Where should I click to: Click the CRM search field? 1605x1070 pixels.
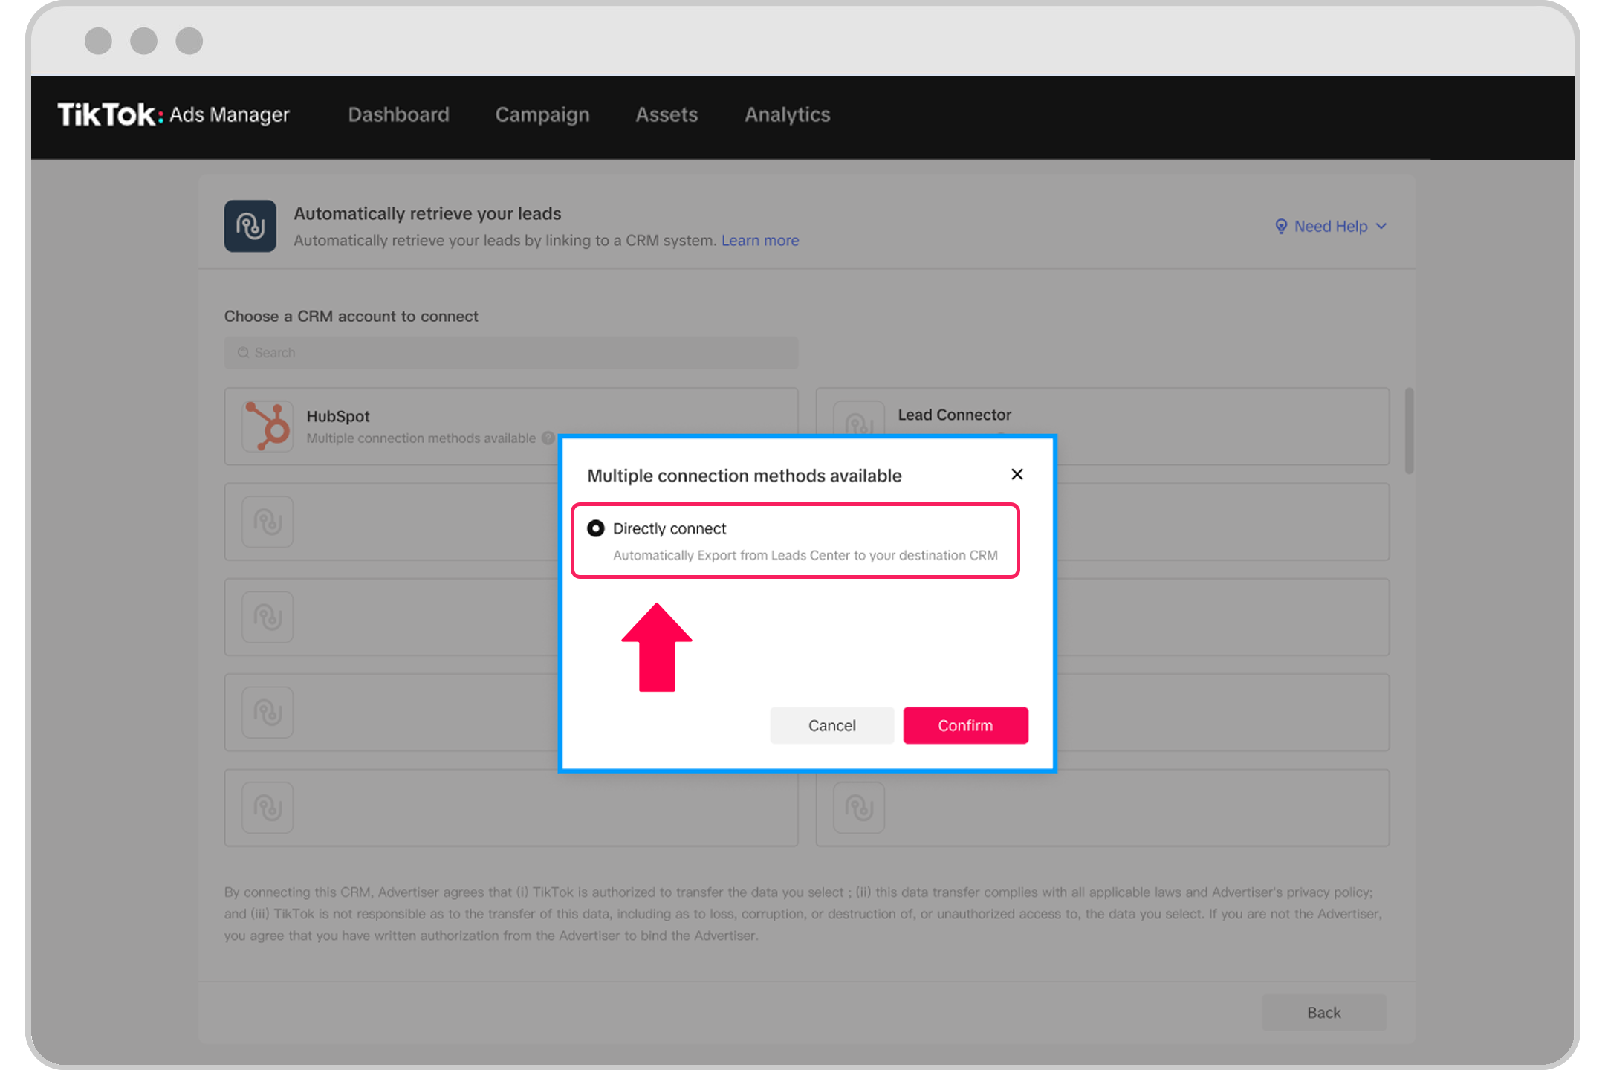[x=511, y=353]
